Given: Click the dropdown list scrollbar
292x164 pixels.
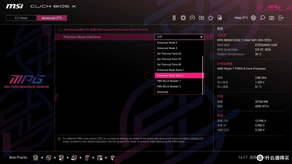Looking at the screenshot, I should click(203, 75).
